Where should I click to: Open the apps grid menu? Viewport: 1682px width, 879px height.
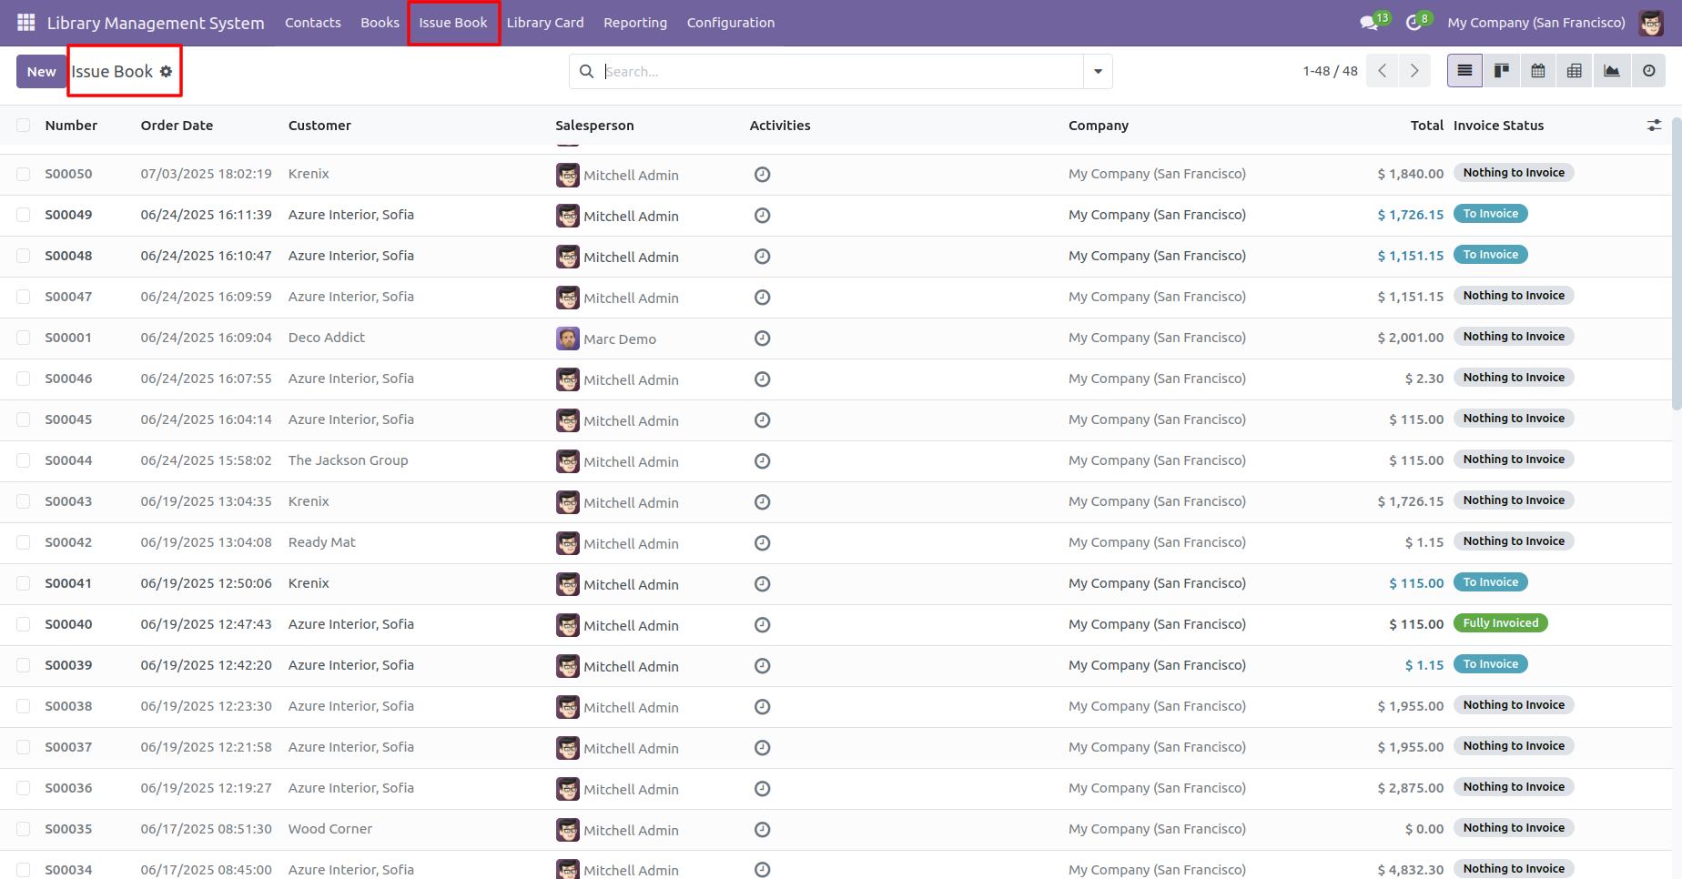pos(26,23)
